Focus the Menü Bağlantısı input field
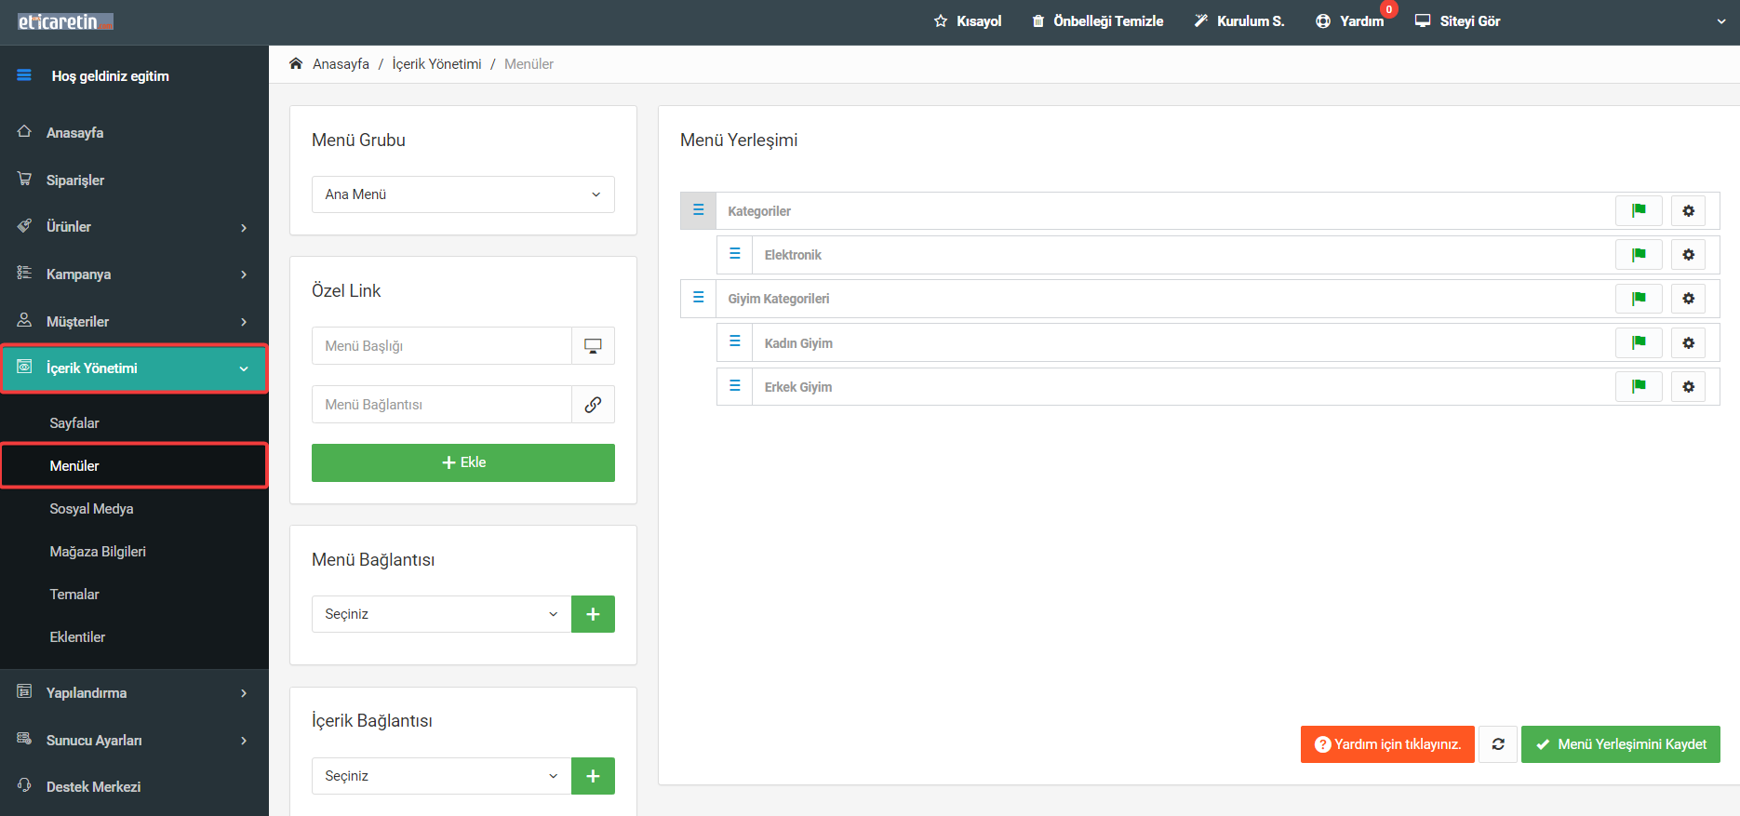Screen dimensions: 1740x816 pos(442,405)
